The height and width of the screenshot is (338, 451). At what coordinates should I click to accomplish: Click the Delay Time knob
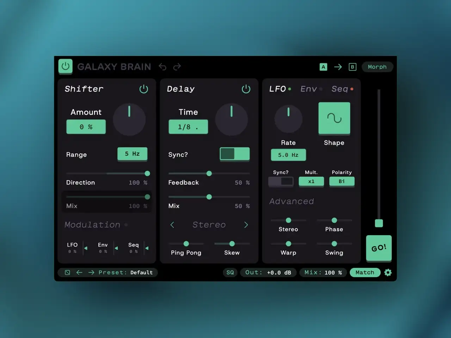pos(231,120)
